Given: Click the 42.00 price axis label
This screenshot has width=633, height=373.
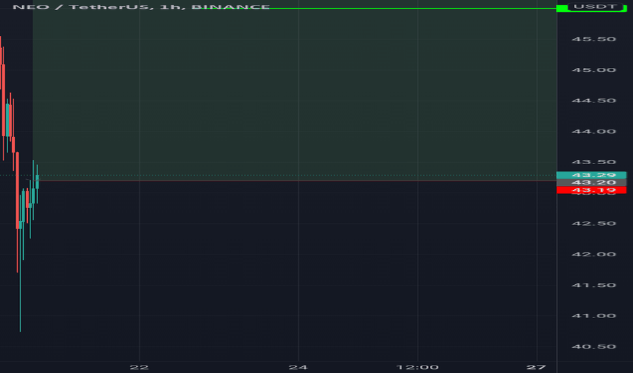Looking at the screenshot, I should [594, 254].
